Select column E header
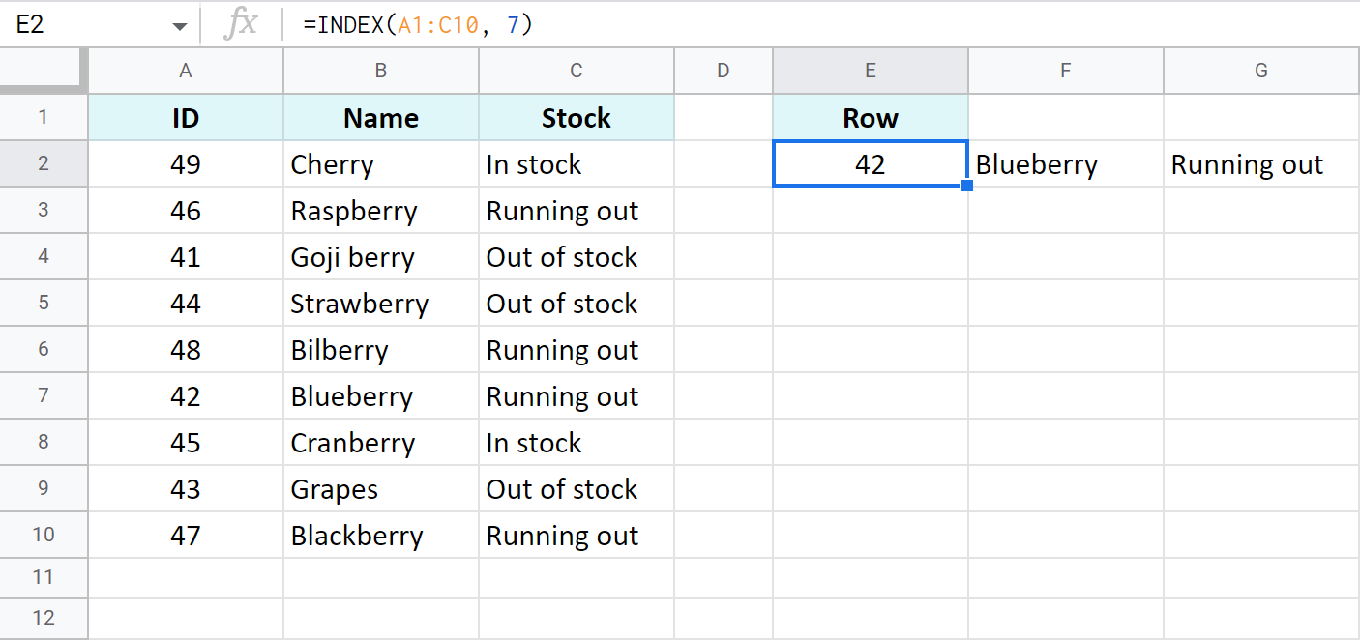This screenshot has width=1360, height=640. 870,70
